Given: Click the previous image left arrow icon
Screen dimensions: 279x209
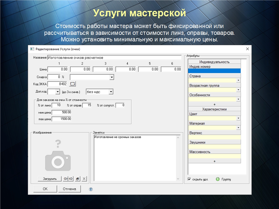Looking at the screenshot, I should click(65, 179).
